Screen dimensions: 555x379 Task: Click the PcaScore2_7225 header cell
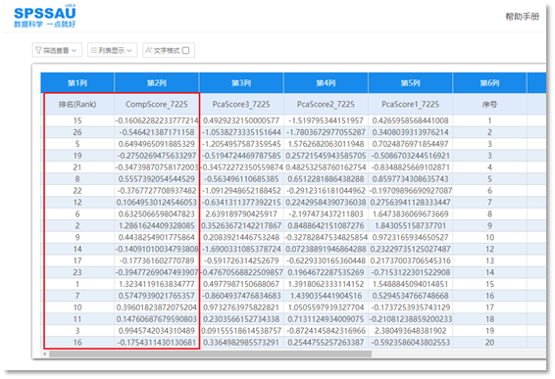click(x=326, y=104)
